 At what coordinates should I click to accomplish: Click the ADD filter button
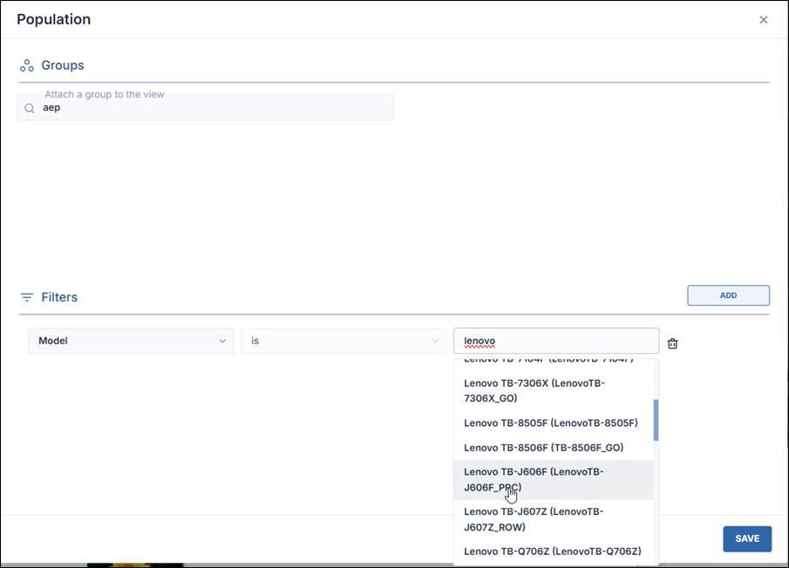728,295
